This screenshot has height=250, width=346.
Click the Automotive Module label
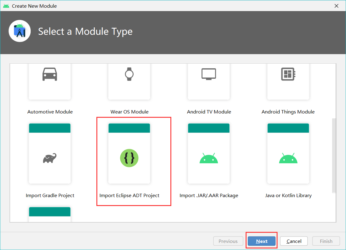(50, 112)
